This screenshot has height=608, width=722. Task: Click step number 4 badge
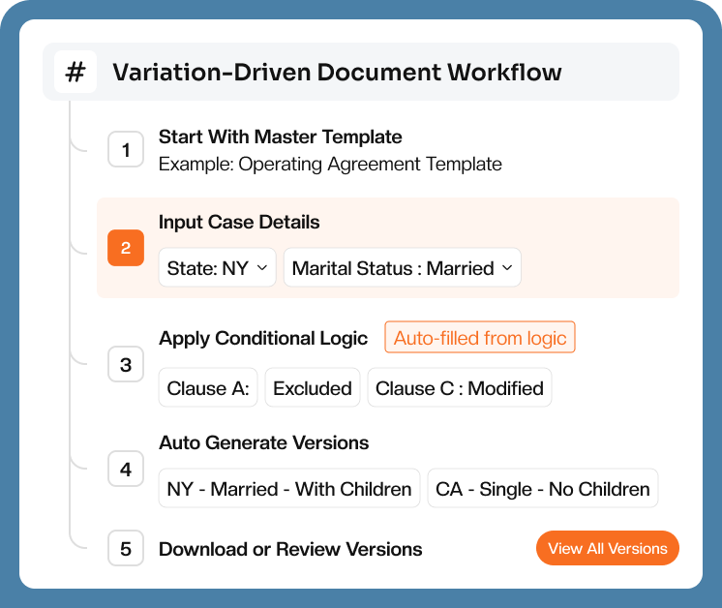point(126,470)
